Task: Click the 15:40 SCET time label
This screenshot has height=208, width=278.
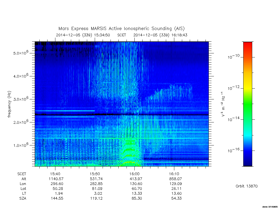Action: click(55, 174)
